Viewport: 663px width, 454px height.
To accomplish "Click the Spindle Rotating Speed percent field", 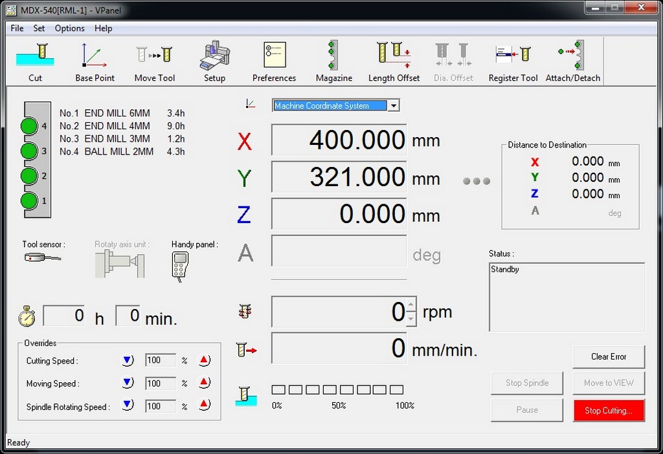I will pos(161,406).
